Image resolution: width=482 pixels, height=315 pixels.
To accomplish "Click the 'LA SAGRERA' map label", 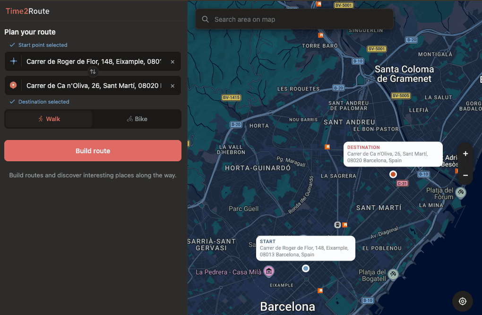I will pos(338,176).
